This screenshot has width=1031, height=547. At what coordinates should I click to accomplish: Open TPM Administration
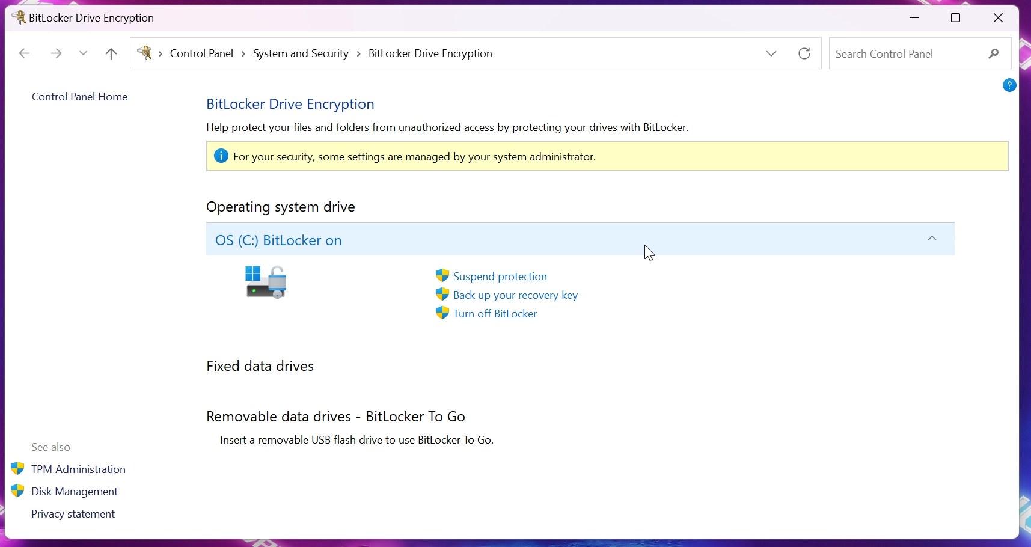coord(78,469)
